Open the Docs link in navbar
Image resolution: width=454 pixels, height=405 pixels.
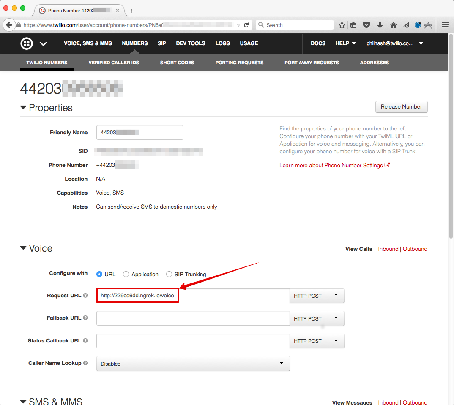point(318,43)
